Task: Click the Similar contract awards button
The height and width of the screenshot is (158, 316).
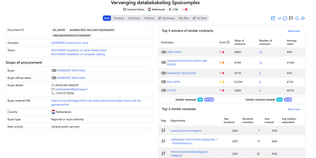Action: [x=269, y=100]
